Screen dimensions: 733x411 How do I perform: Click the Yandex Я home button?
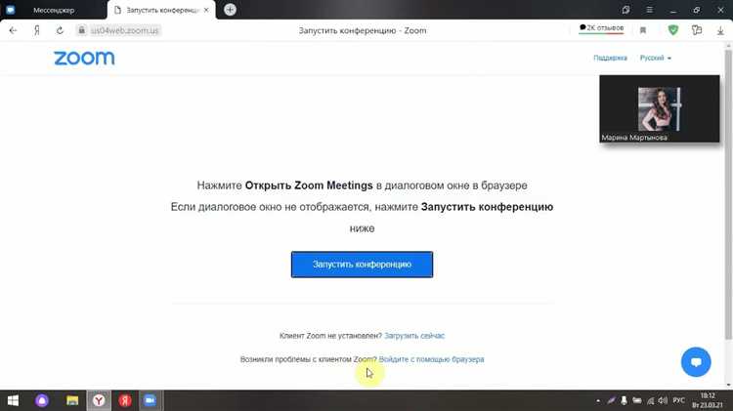pyautogui.click(x=36, y=30)
